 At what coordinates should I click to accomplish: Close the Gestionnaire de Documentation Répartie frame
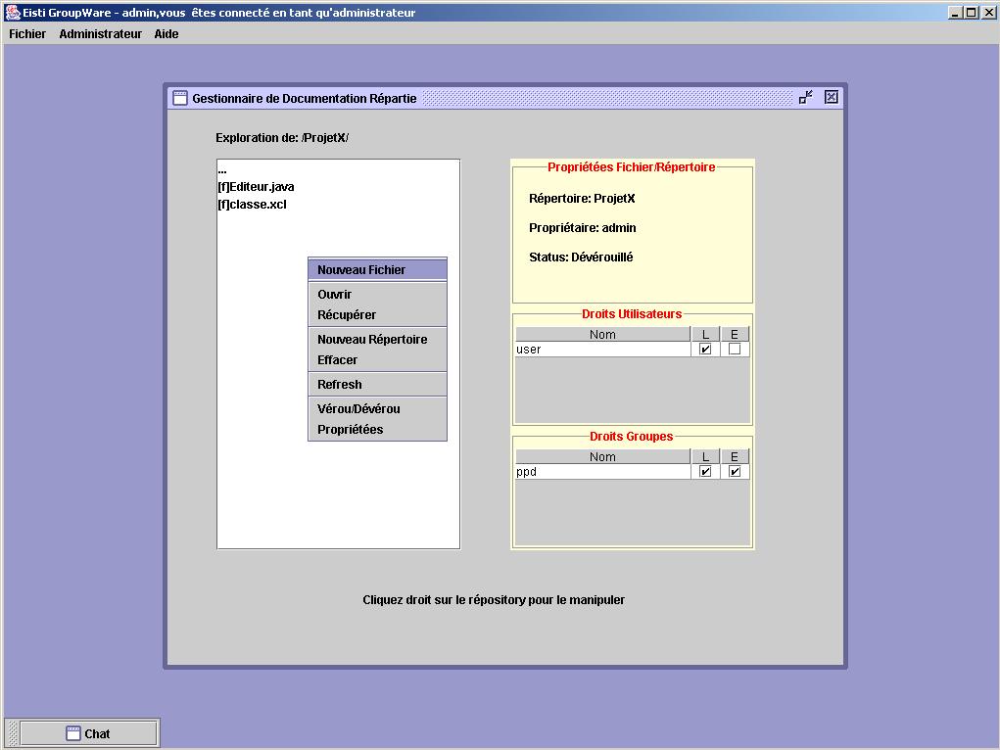(x=831, y=97)
